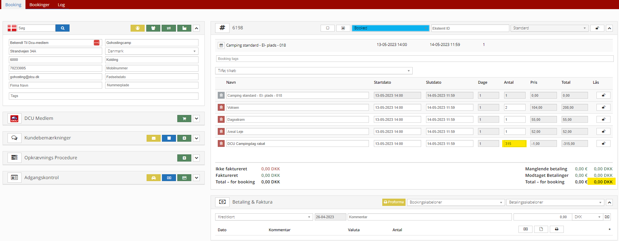The image size is (619, 241).
Task: Toggle the lock on DCU Campingdag rabat row
Action: pyautogui.click(x=603, y=144)
